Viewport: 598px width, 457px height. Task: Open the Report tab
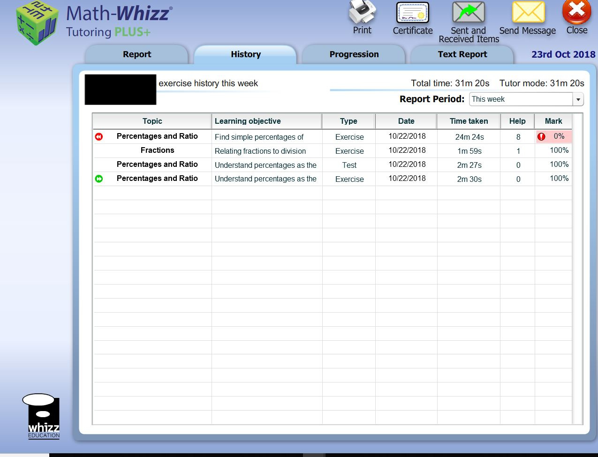tap(136, 54)
